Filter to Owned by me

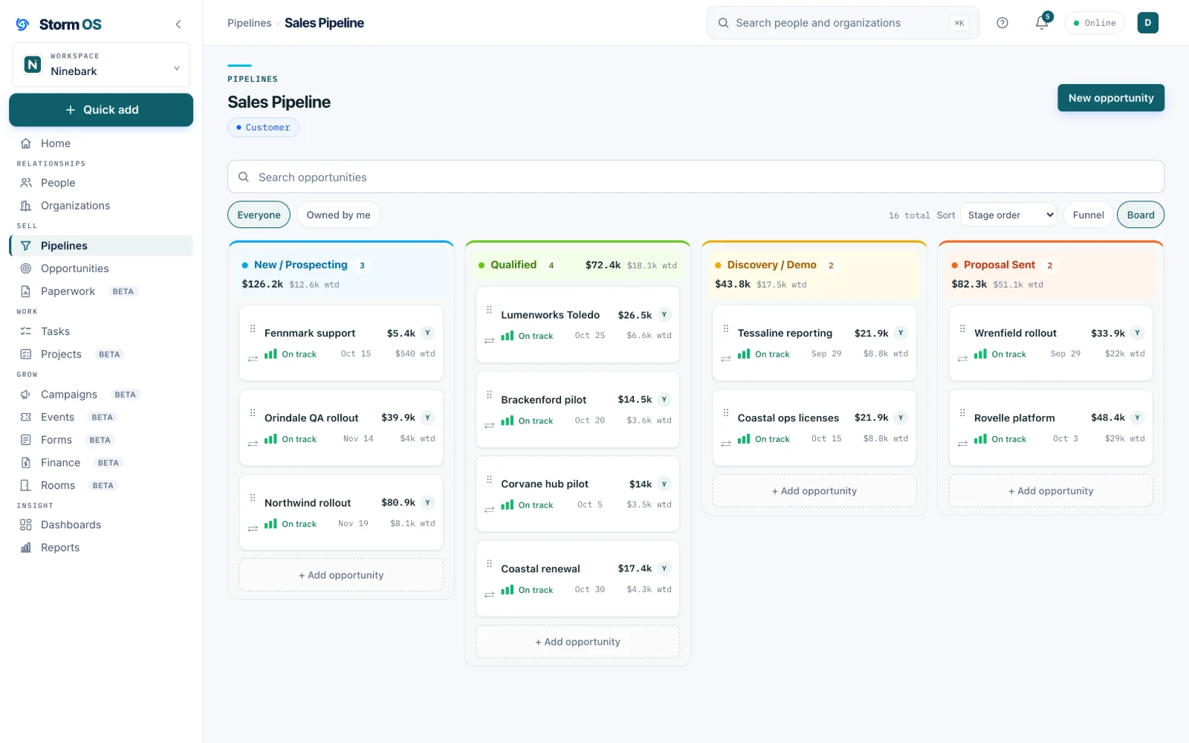tap(338, 215)
